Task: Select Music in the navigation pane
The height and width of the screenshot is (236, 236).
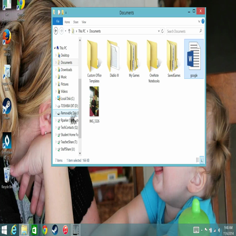Action: click(x=64, y=77)
